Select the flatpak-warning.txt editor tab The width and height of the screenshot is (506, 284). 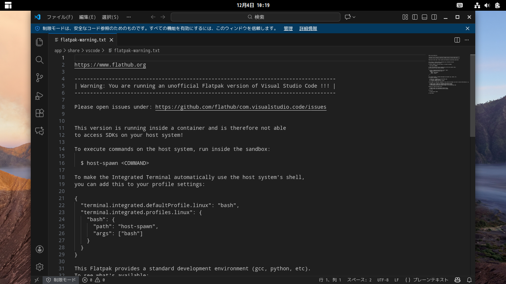[x=83, y=40]
